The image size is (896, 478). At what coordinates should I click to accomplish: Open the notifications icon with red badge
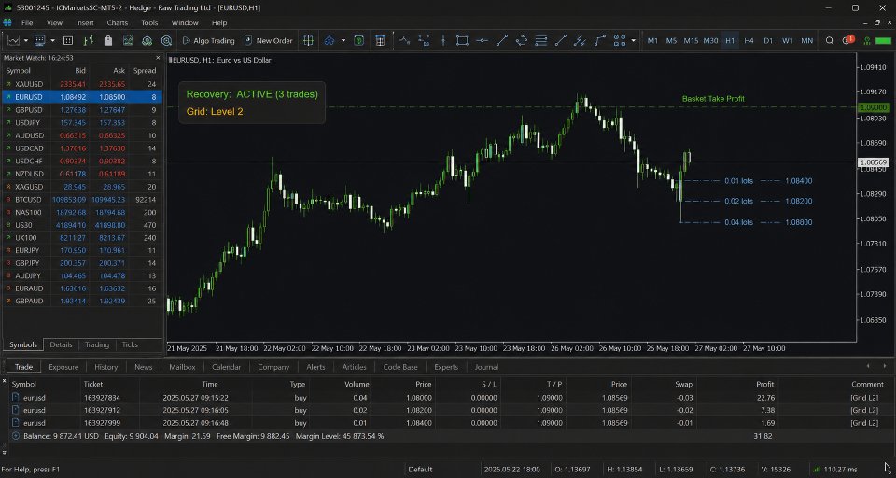coord(848,40)
